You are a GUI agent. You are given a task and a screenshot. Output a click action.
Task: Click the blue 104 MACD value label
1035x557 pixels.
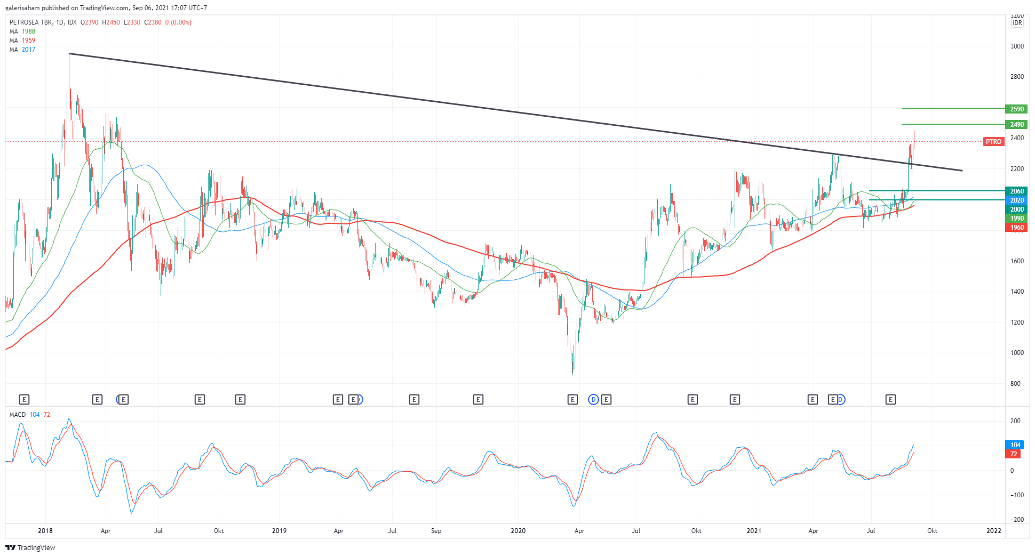point(1014,445)
